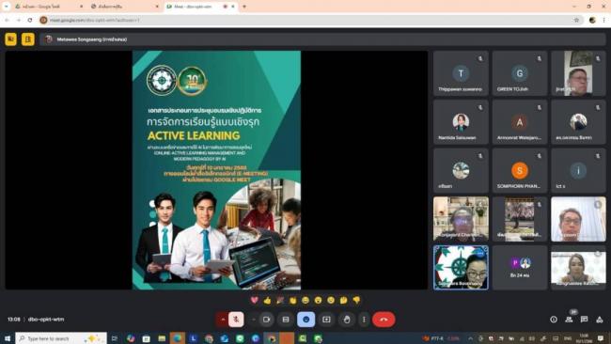Viewport: 611px width, 344px height.
Task: Open the meeting details info icon
Action: click(x=554, y=320)
